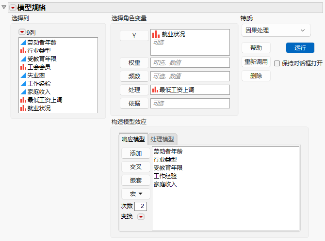Switch to the 处理模型 tab

click(162, 139)
